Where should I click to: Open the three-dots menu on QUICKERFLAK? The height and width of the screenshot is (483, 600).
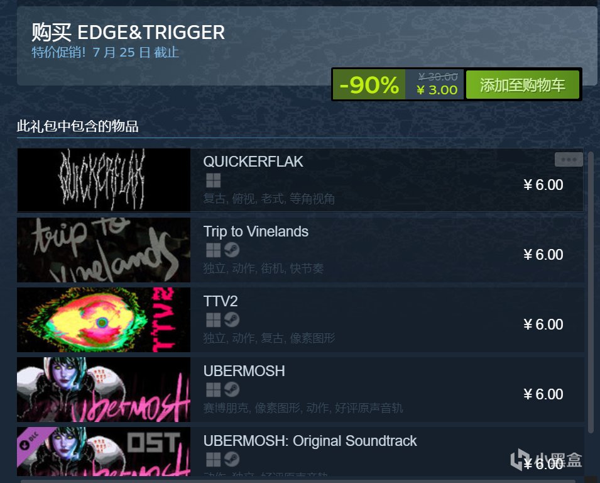coord(569,159)
